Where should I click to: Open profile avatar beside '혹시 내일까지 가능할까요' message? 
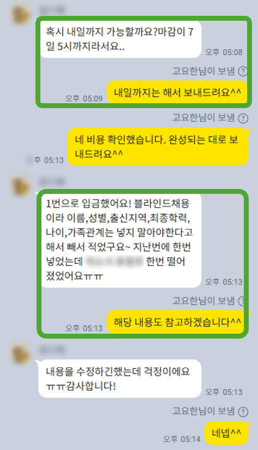click(x=20, y=14)
